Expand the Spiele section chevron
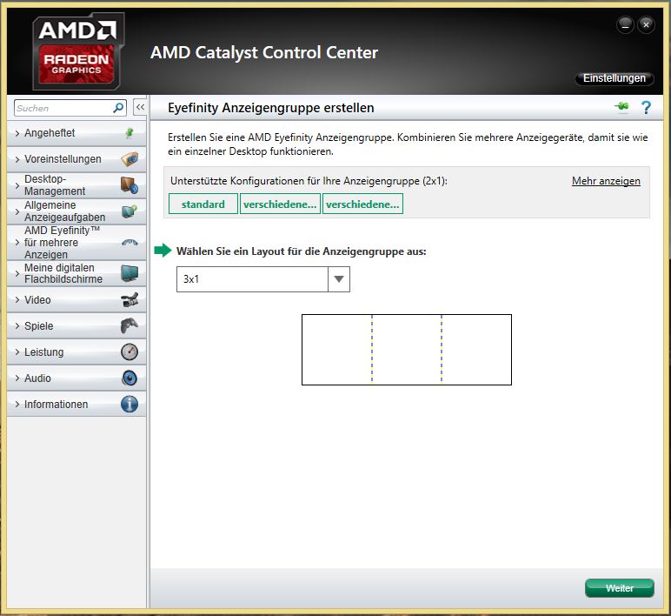Screen dimensions: 671x616 click(17, 326)
